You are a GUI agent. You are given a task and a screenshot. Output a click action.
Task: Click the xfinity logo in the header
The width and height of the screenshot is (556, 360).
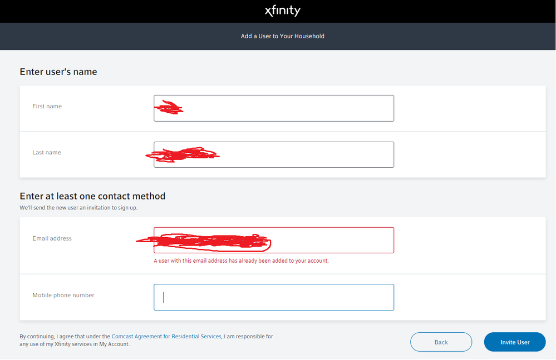282,11
